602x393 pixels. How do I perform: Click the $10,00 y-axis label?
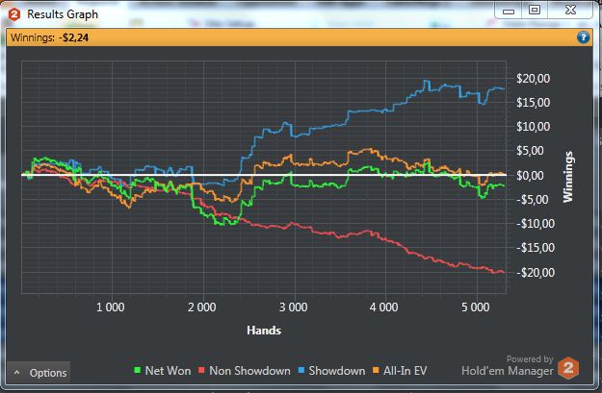(533, 127)
